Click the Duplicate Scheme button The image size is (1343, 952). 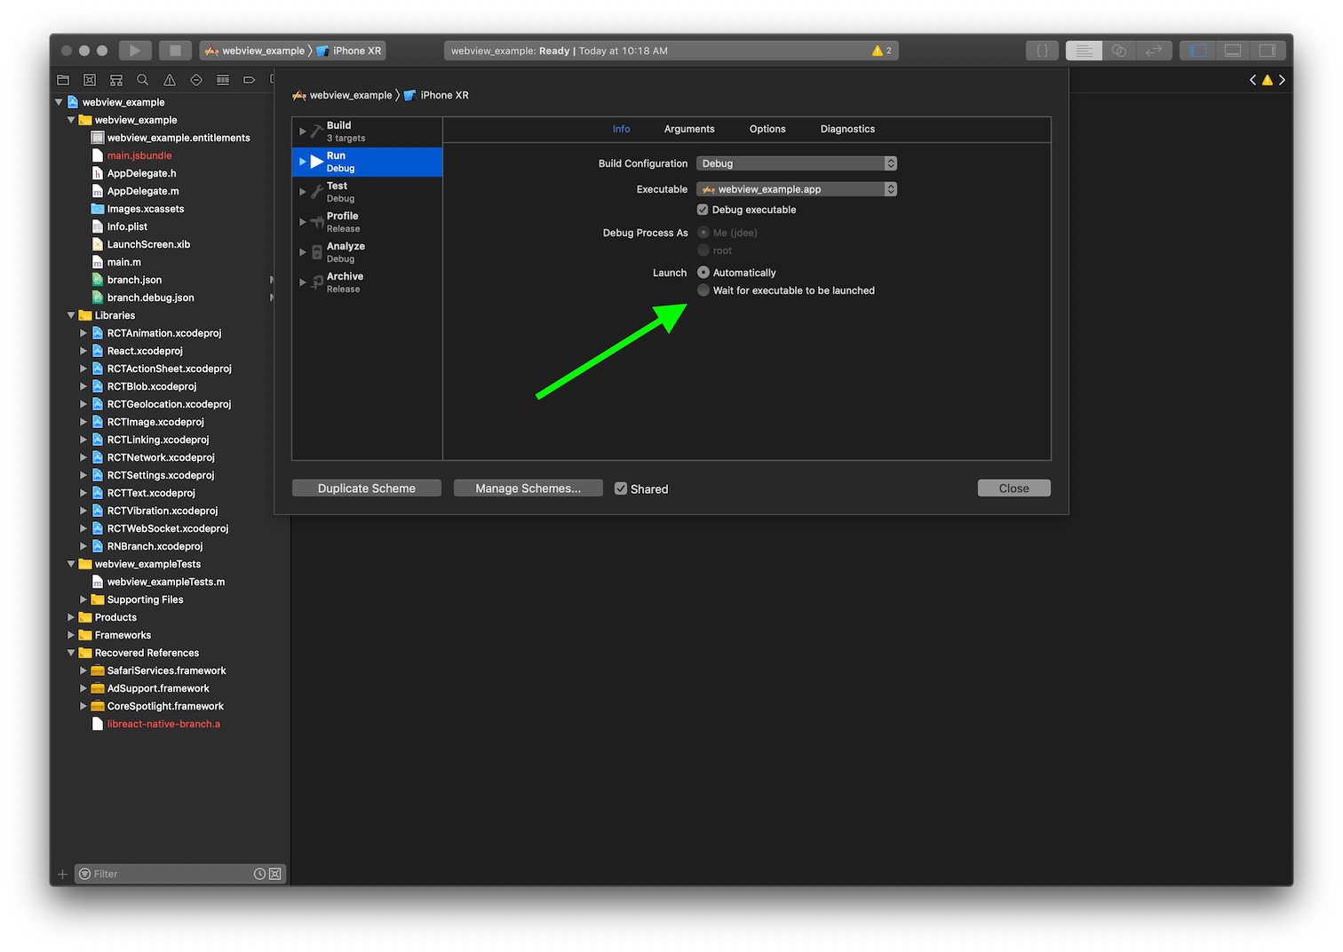(x=367, y=488)
